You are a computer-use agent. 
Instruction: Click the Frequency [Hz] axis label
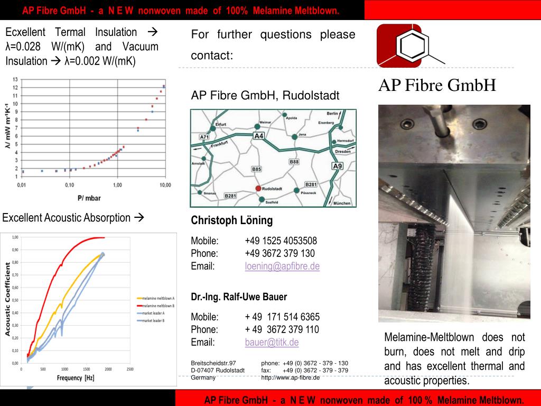(x=76, y=377)
